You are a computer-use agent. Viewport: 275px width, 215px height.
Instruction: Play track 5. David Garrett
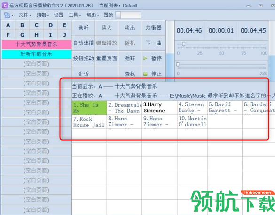(x=225, y=108)
